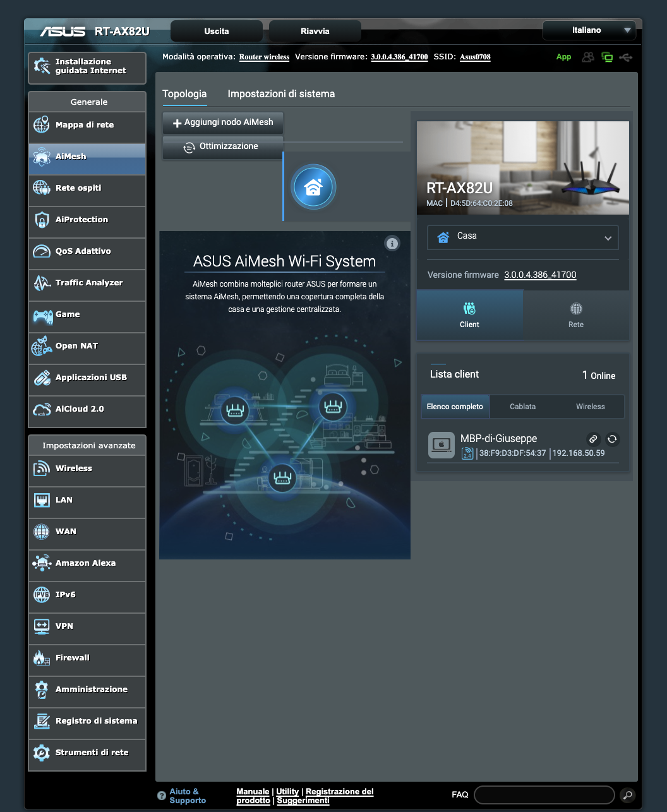The height and width of the screenshot is (812, 667).
Task: Click the client MAC address 38:F9:D3:DF:54:37
Action: click(x=512, y=453)
